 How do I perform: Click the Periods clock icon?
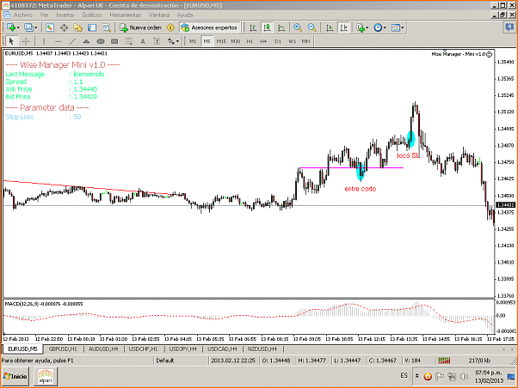[x=378, y=27]
